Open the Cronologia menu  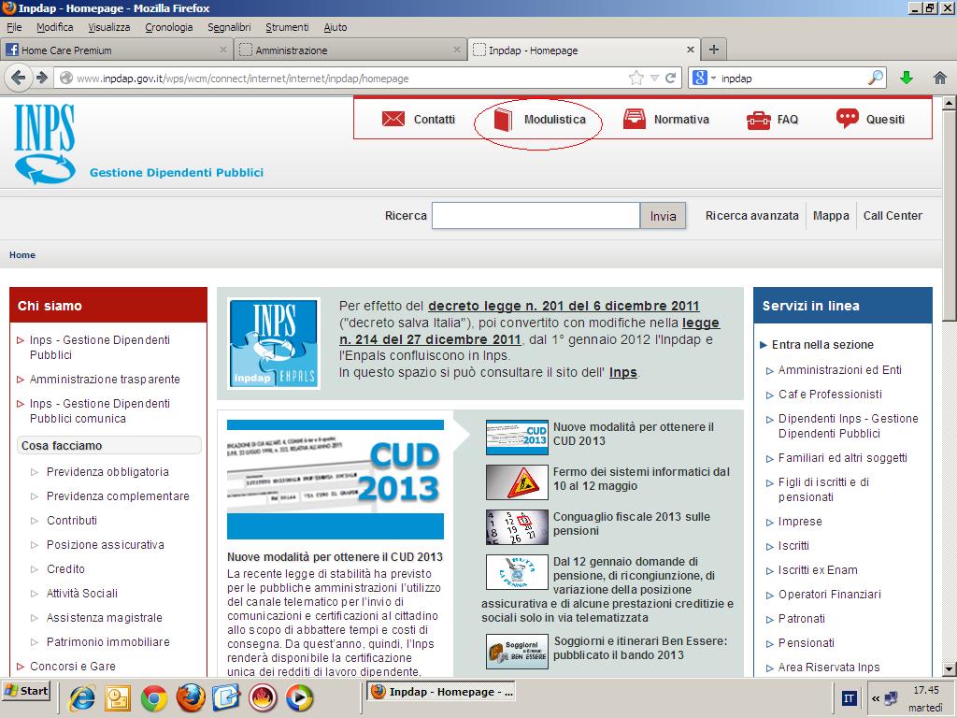click(x=169, y=27)
